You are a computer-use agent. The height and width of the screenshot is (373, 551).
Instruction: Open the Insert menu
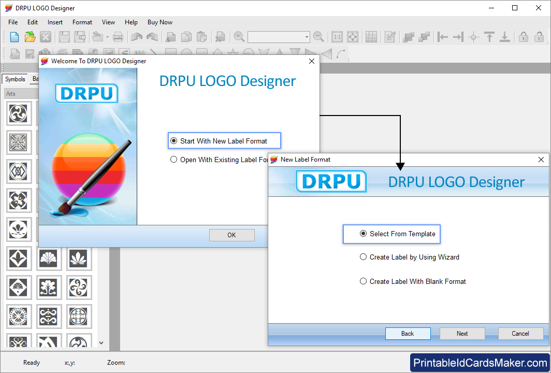[x=55, y=22]
